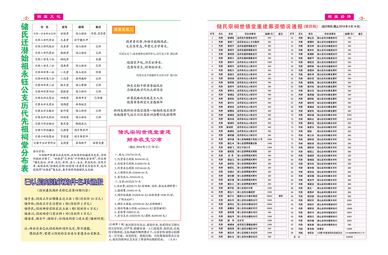Click the orange 楹联连载三 box

click(124, 29)
